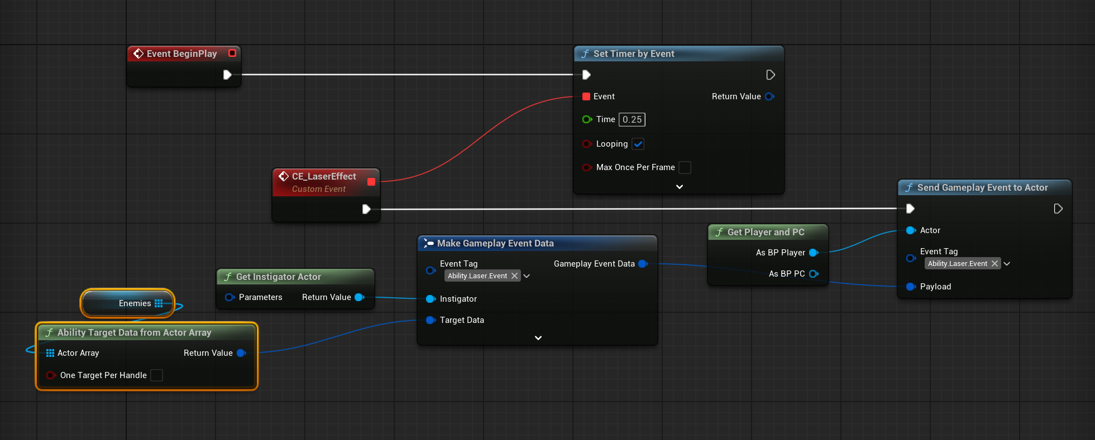Viewport: 1095px width, 440px height.
Task: Expand Make Gameplay Event Data advanced pins
Action: 538,338
